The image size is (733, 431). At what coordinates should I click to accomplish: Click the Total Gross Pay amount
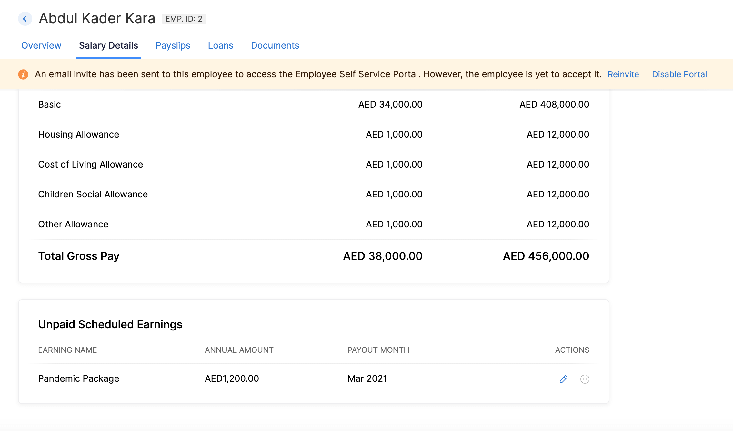tap(382, 256)
